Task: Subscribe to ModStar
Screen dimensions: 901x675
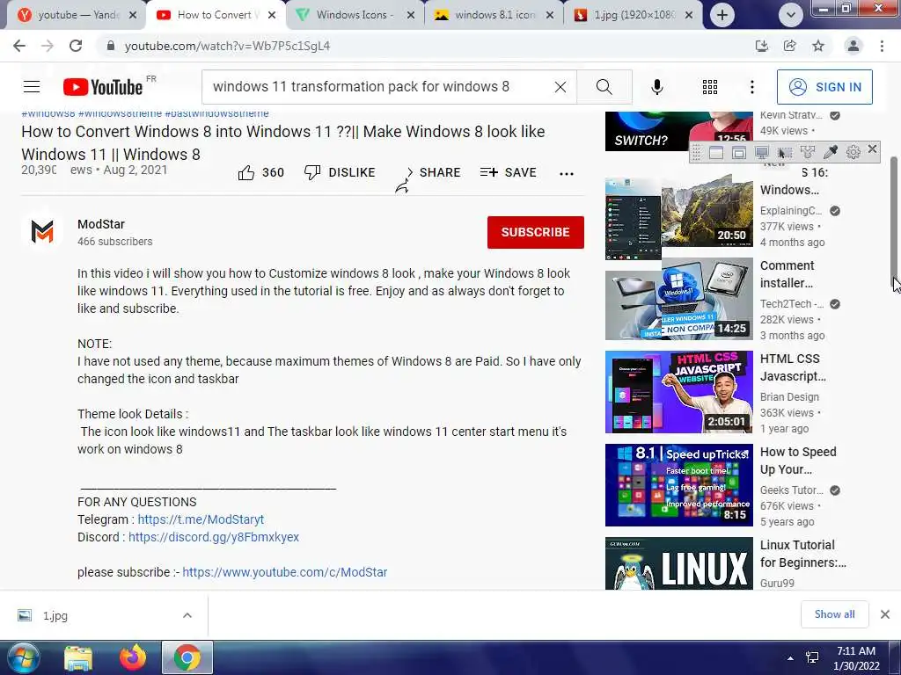Action: point(536,232)
